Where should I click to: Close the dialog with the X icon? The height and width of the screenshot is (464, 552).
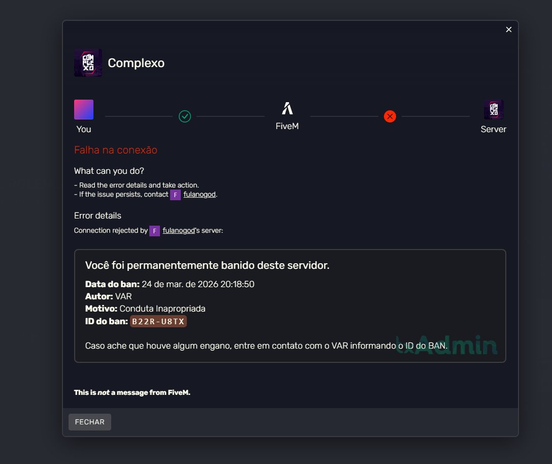click(509, 29)
